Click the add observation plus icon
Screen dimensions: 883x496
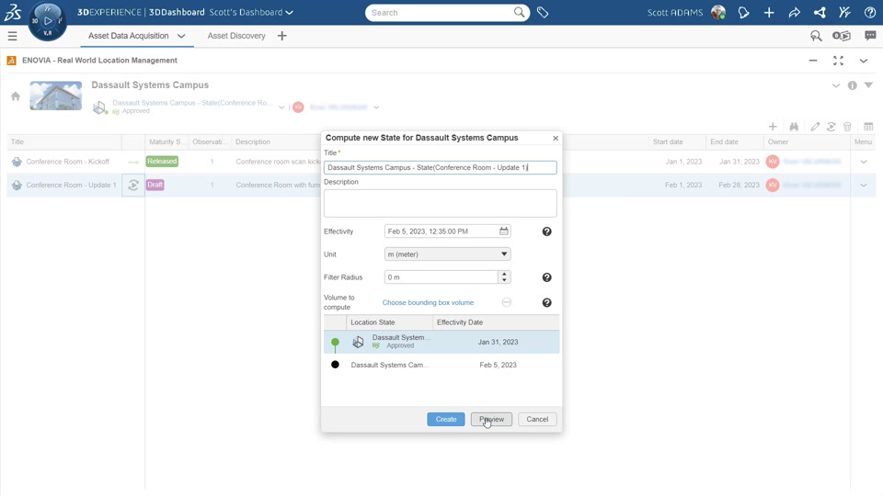(773, 127)
